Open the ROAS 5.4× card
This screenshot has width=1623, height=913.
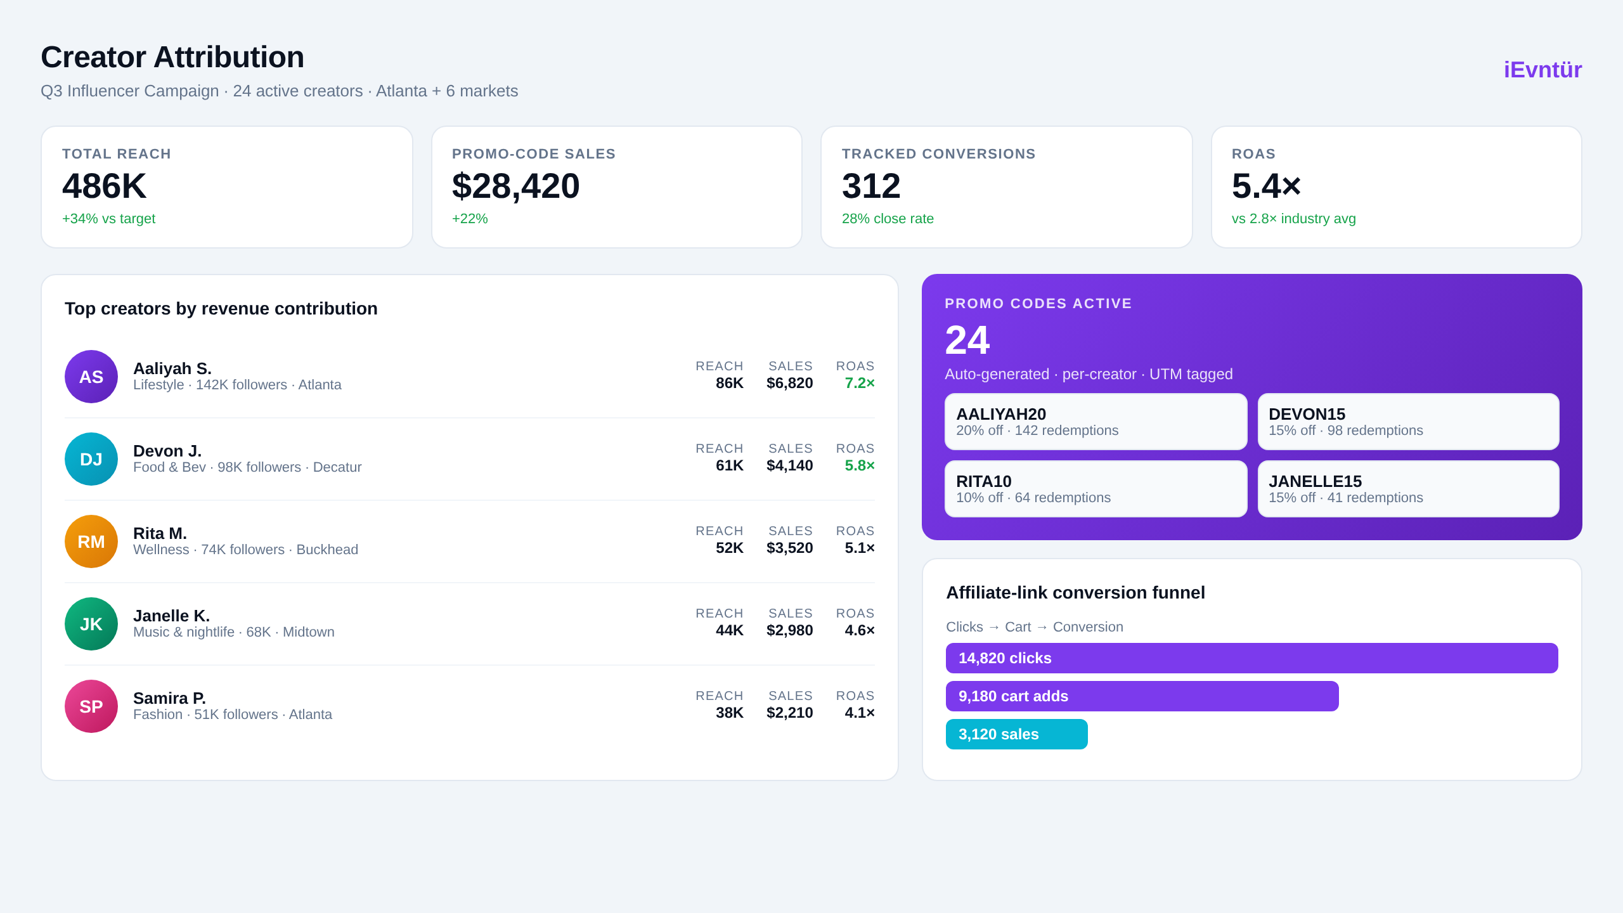[x=1397, y=187]
